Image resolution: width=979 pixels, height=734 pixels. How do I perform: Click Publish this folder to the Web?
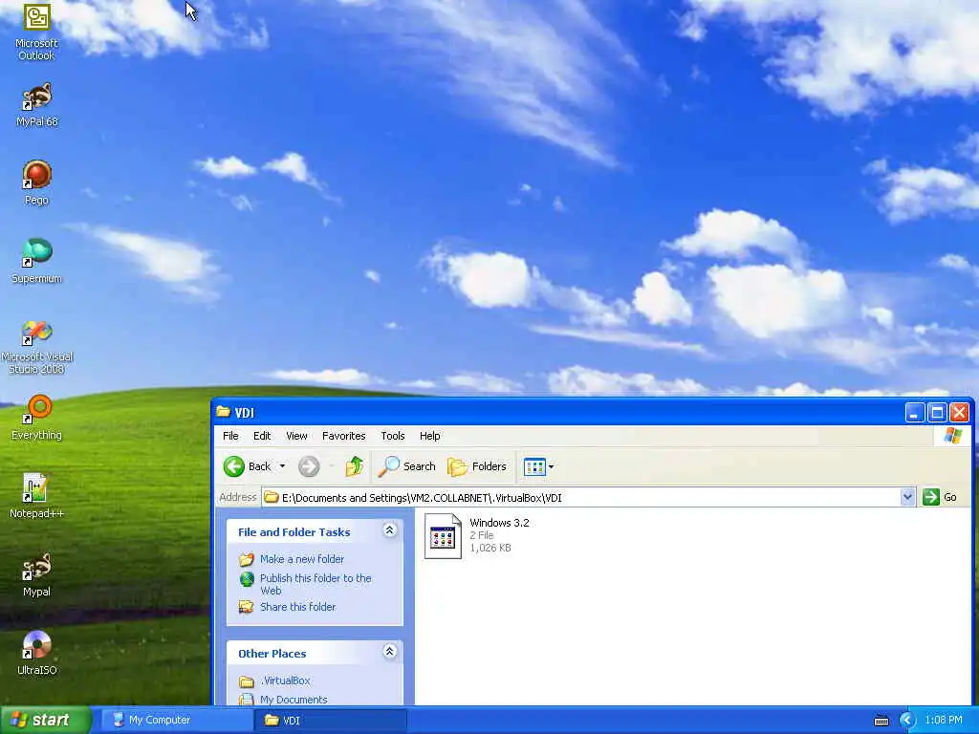[315, 584]
